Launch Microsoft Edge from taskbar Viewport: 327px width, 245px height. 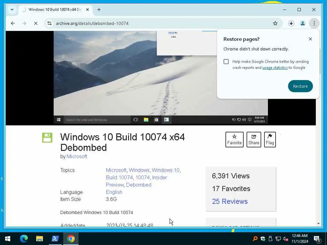click(x=24, y=239)
